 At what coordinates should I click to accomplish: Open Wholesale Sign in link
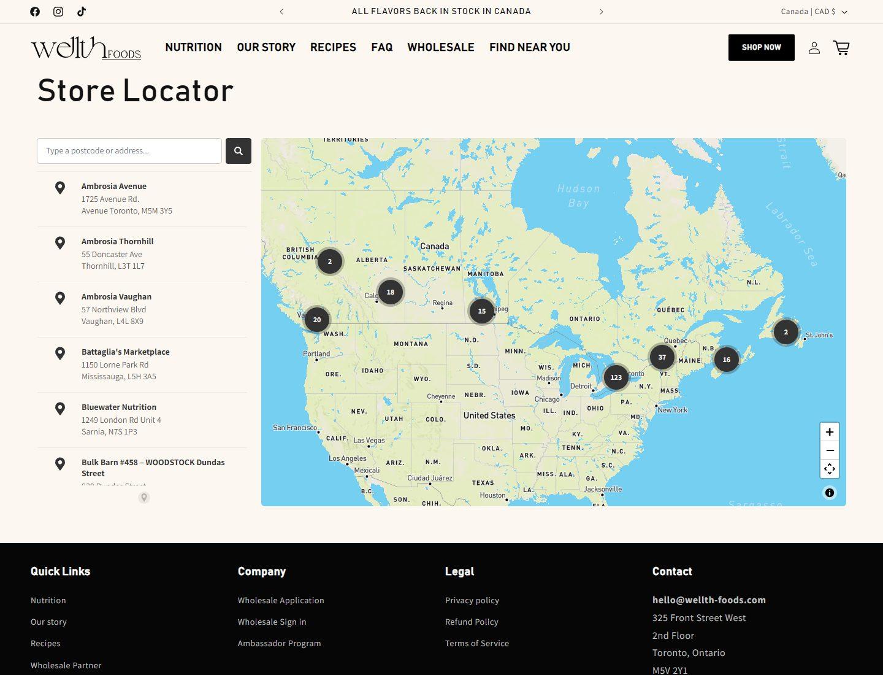point(272,622)
